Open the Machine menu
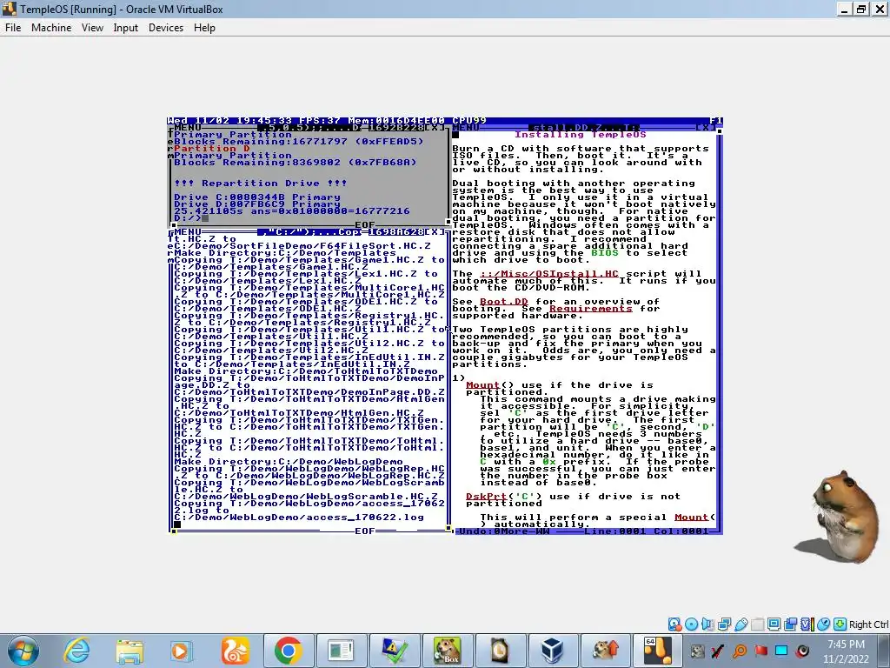Image resolution: width=890 pixels, height=668 pixels. [x=51, y=28]
